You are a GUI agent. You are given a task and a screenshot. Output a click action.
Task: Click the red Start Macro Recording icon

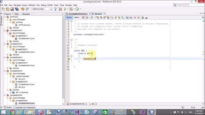point(135,18)
